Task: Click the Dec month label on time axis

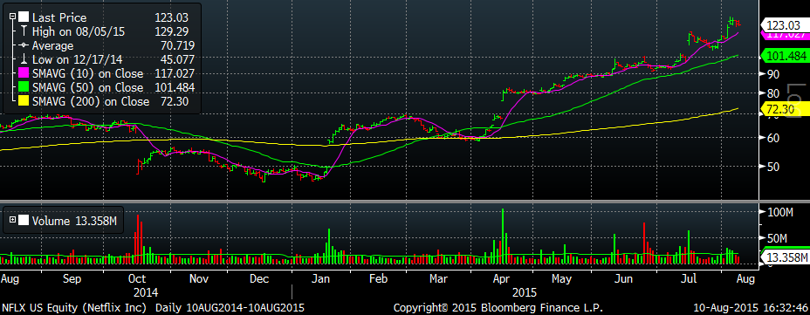Action: 259,279
